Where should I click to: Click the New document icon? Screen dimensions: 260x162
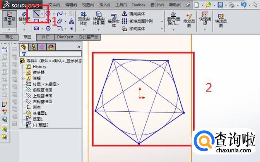pyautogui.click(x=197, y=5)
